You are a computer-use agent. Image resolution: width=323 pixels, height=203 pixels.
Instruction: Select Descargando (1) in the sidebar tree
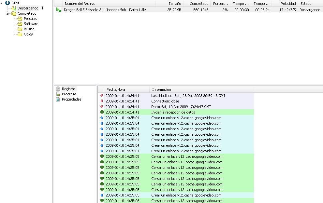(31, 8)
